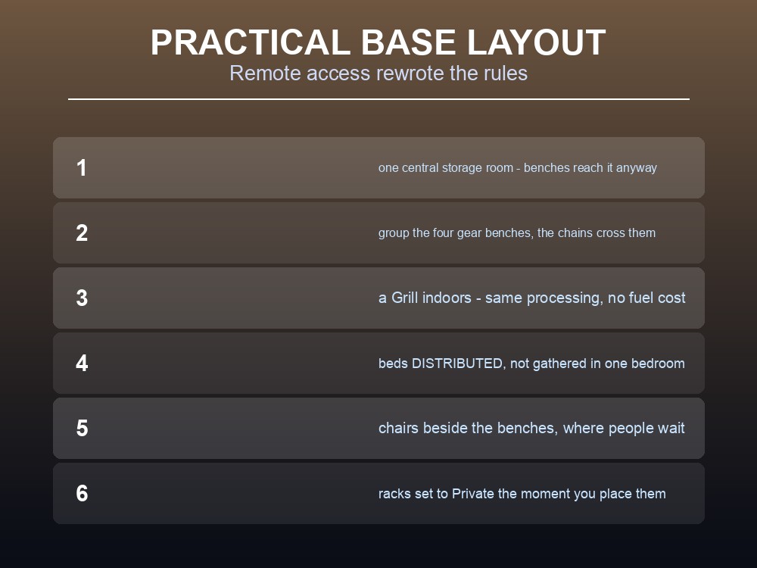Select the subtitle Remote access rewrote the rules
Viewport: 757px width, 568px height.
tap(378, 73)
